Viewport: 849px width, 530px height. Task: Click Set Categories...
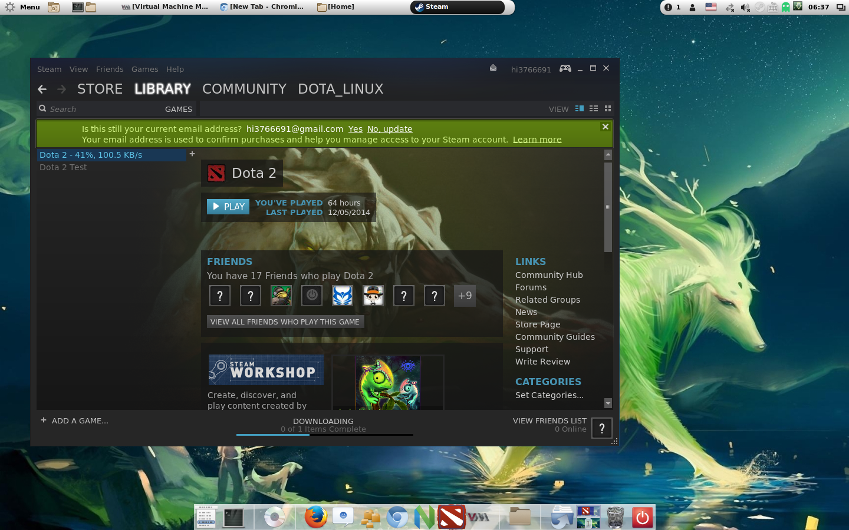549,395
